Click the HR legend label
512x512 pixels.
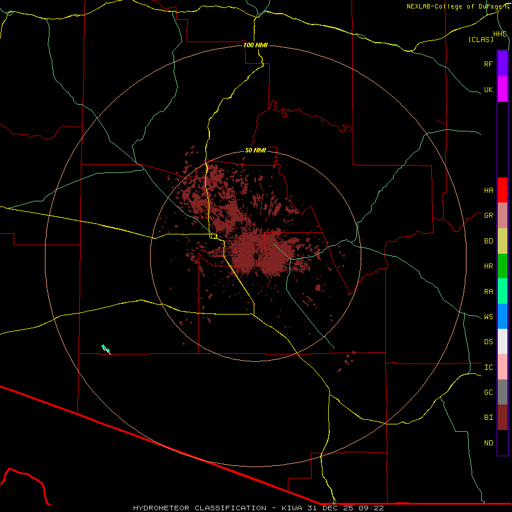[x=488, y=266]
